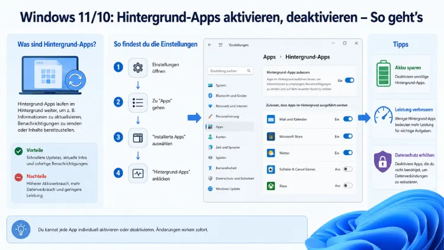Click the laptop illustration under Was sind Hintergrund-Apps
Viewport: 444px width, 250px height.
pos(52,75)
